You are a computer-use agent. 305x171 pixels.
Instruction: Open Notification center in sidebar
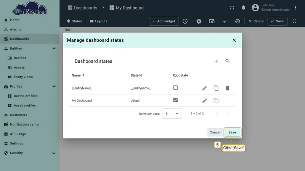coord(30,125)
